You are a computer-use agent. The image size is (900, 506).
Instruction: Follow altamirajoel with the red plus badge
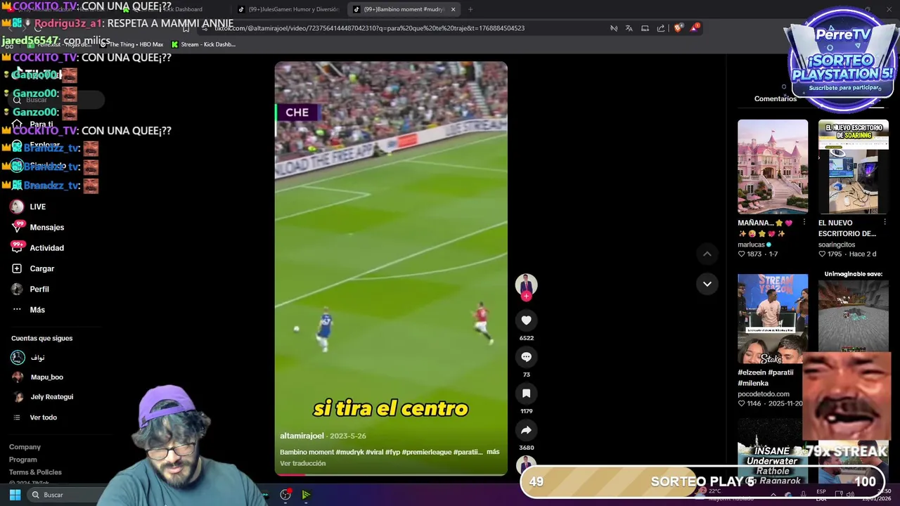pos(526,296)
